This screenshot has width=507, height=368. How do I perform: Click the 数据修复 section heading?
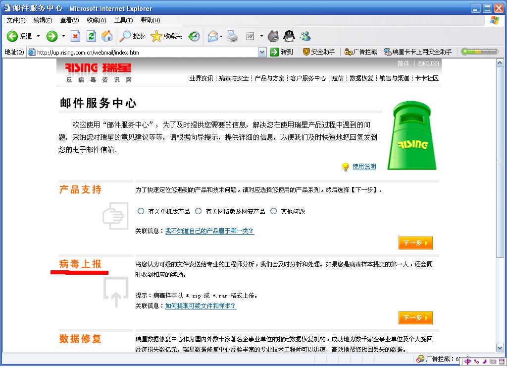click(x=81, y=339)
